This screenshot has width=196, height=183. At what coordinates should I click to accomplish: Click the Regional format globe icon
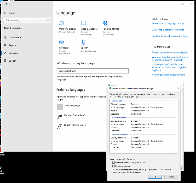(x=105, y=23)
